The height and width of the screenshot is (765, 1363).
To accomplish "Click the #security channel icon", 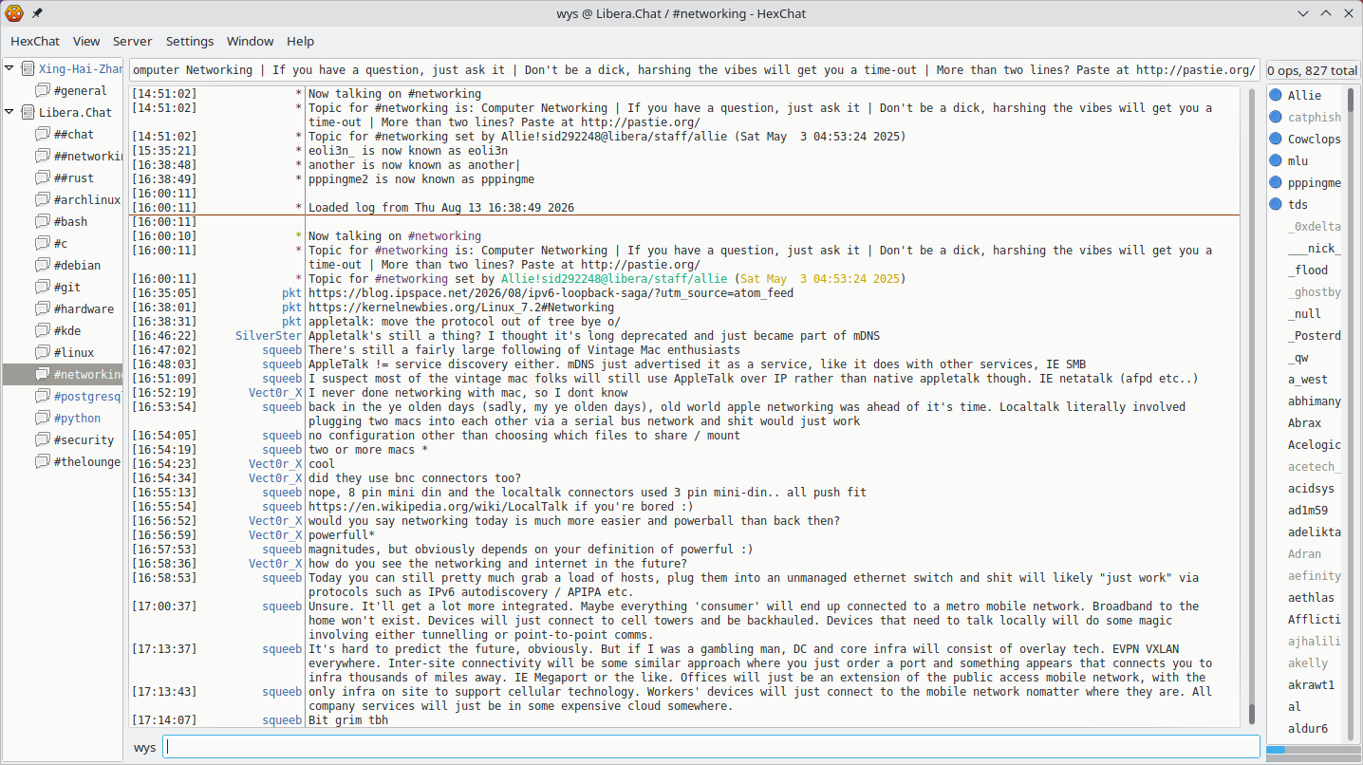I will click(43, 439).
